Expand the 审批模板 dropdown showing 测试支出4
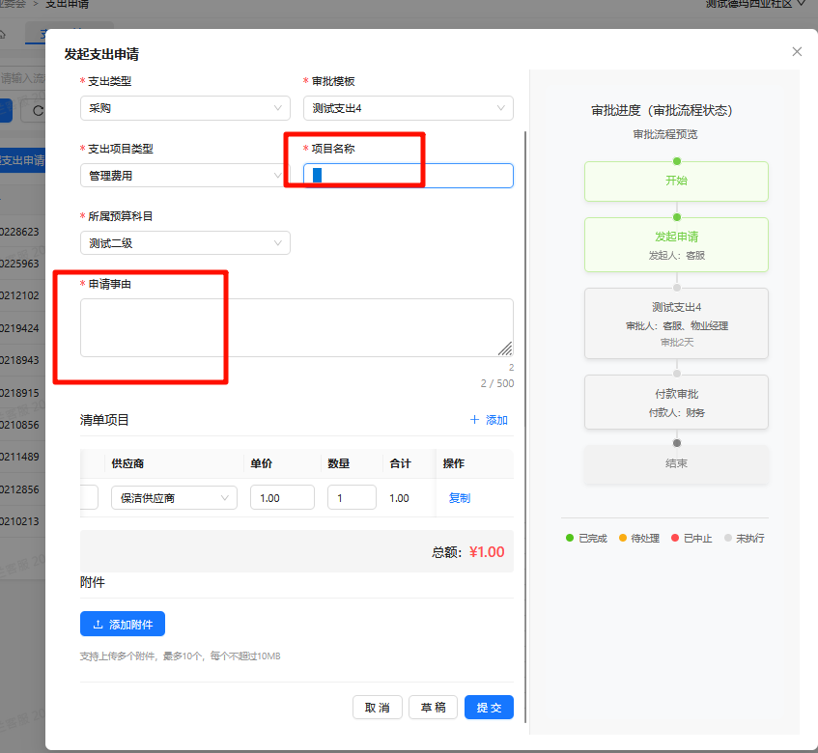818x753 pixels. tap(408, 108)
